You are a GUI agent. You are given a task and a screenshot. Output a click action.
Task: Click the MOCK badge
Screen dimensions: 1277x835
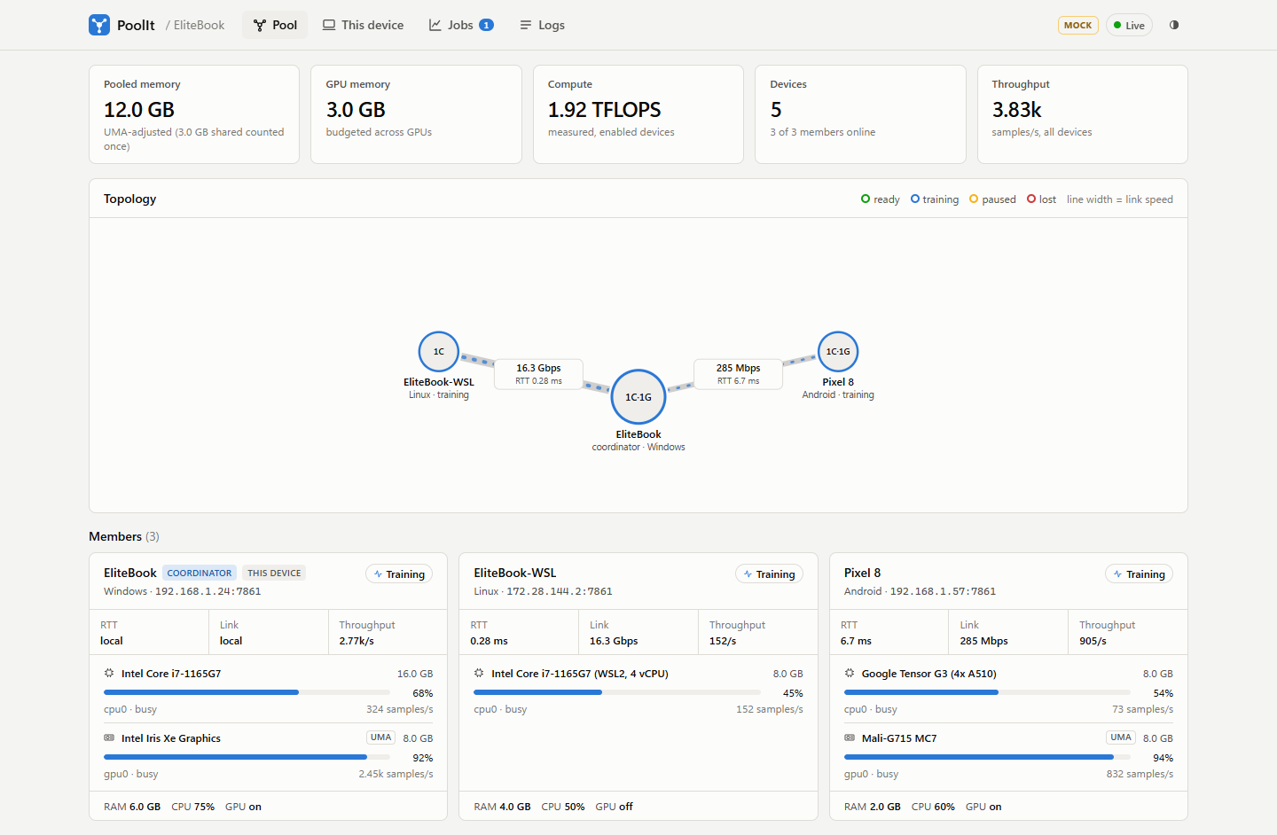[x=1077, y=25]
